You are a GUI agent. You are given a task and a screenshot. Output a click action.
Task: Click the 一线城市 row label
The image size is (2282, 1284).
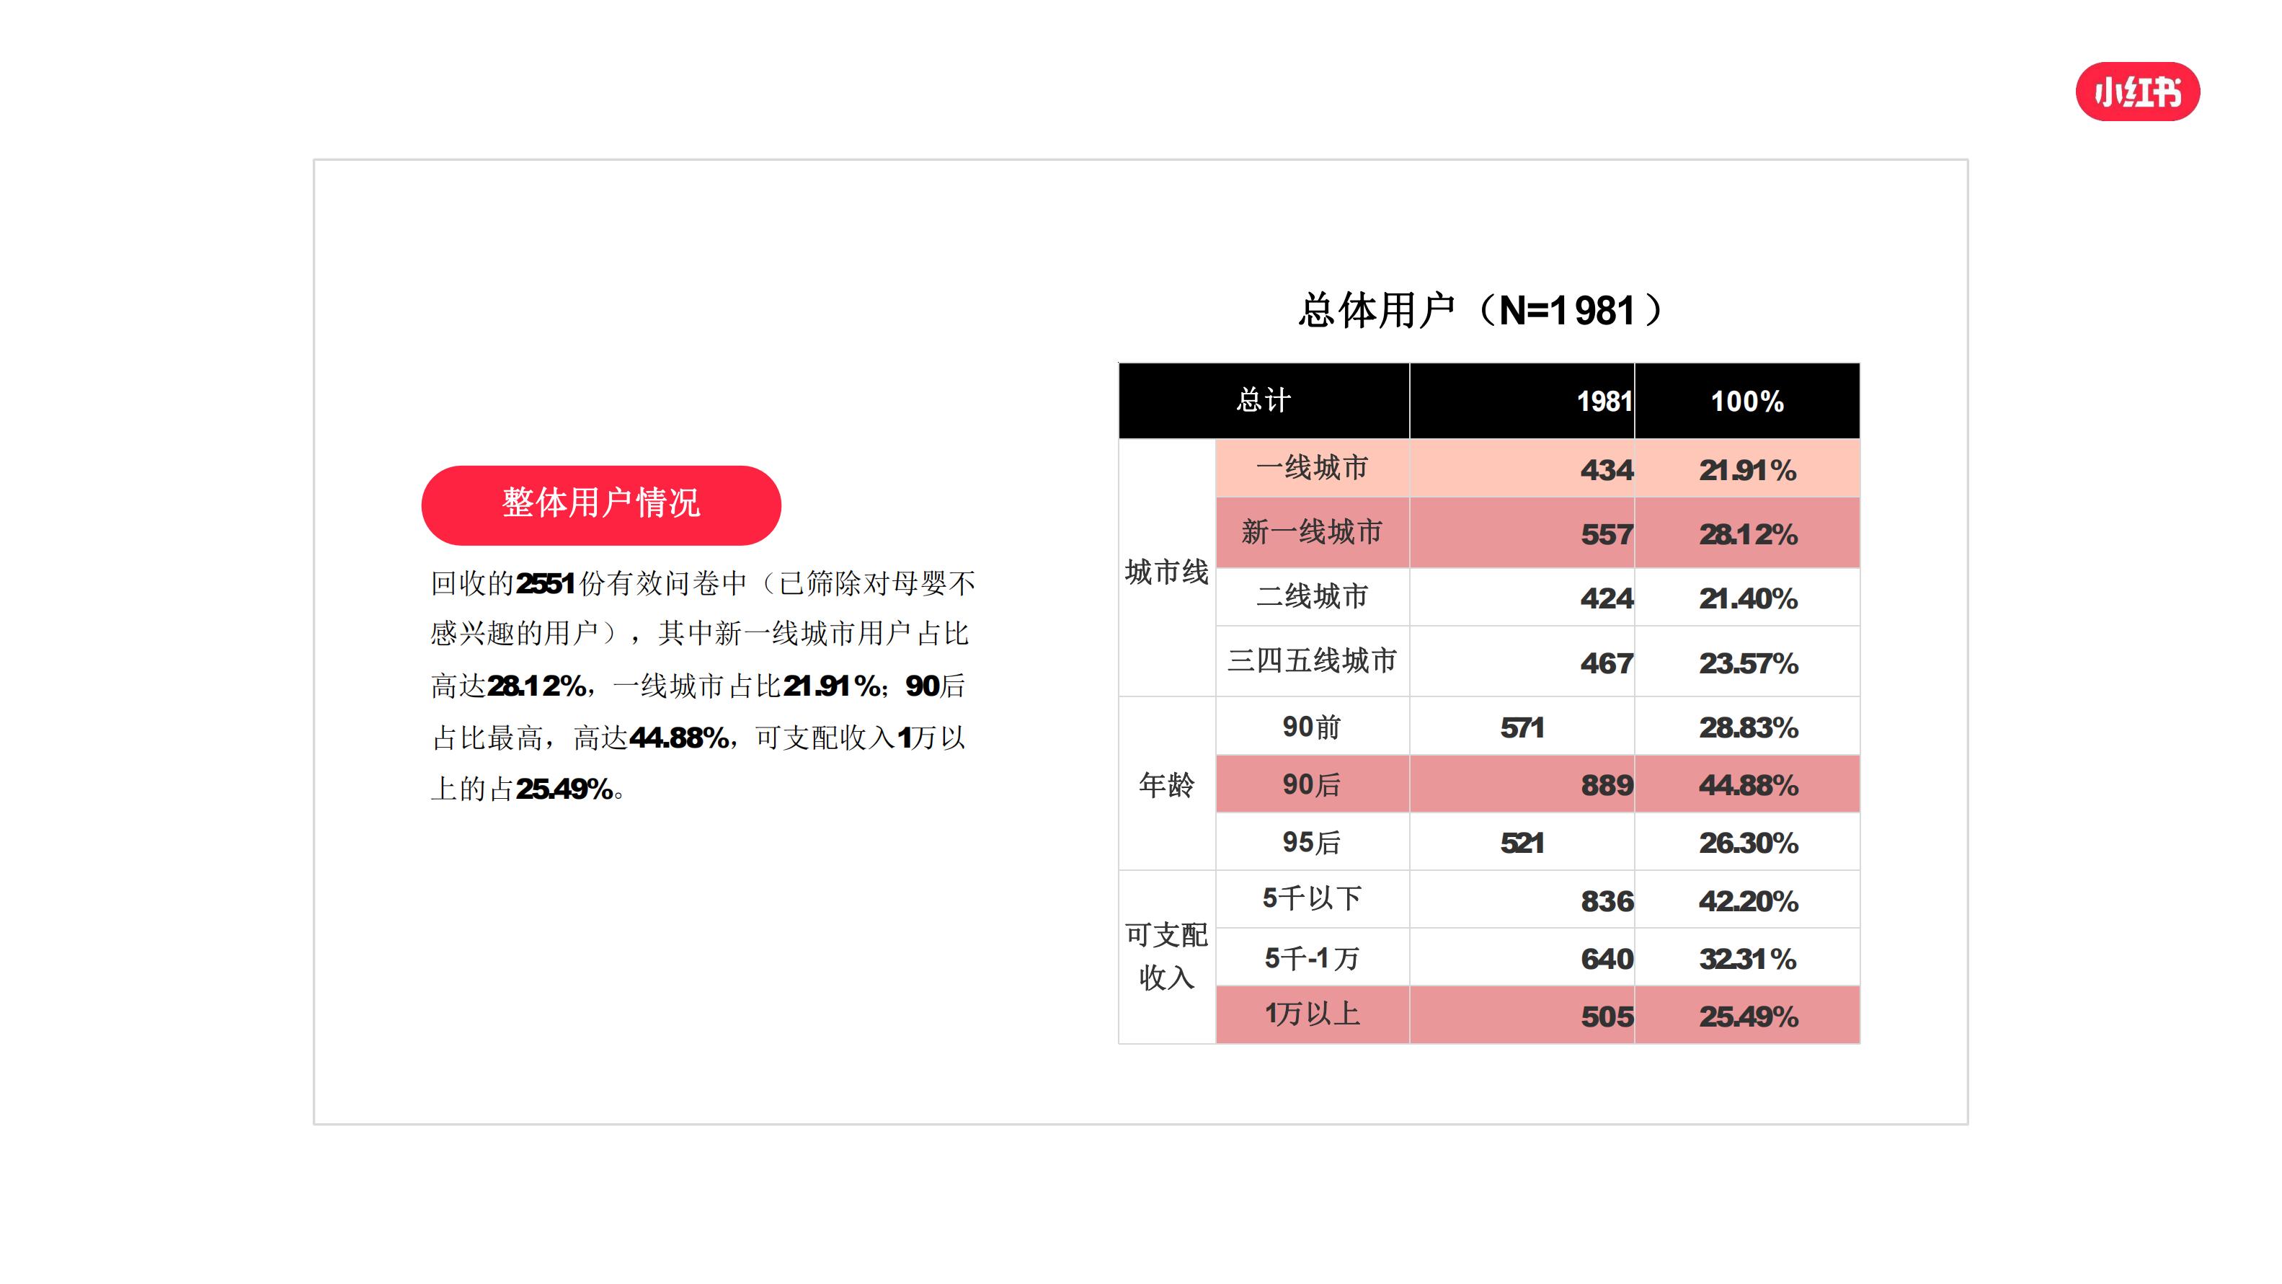[1312, 468]
